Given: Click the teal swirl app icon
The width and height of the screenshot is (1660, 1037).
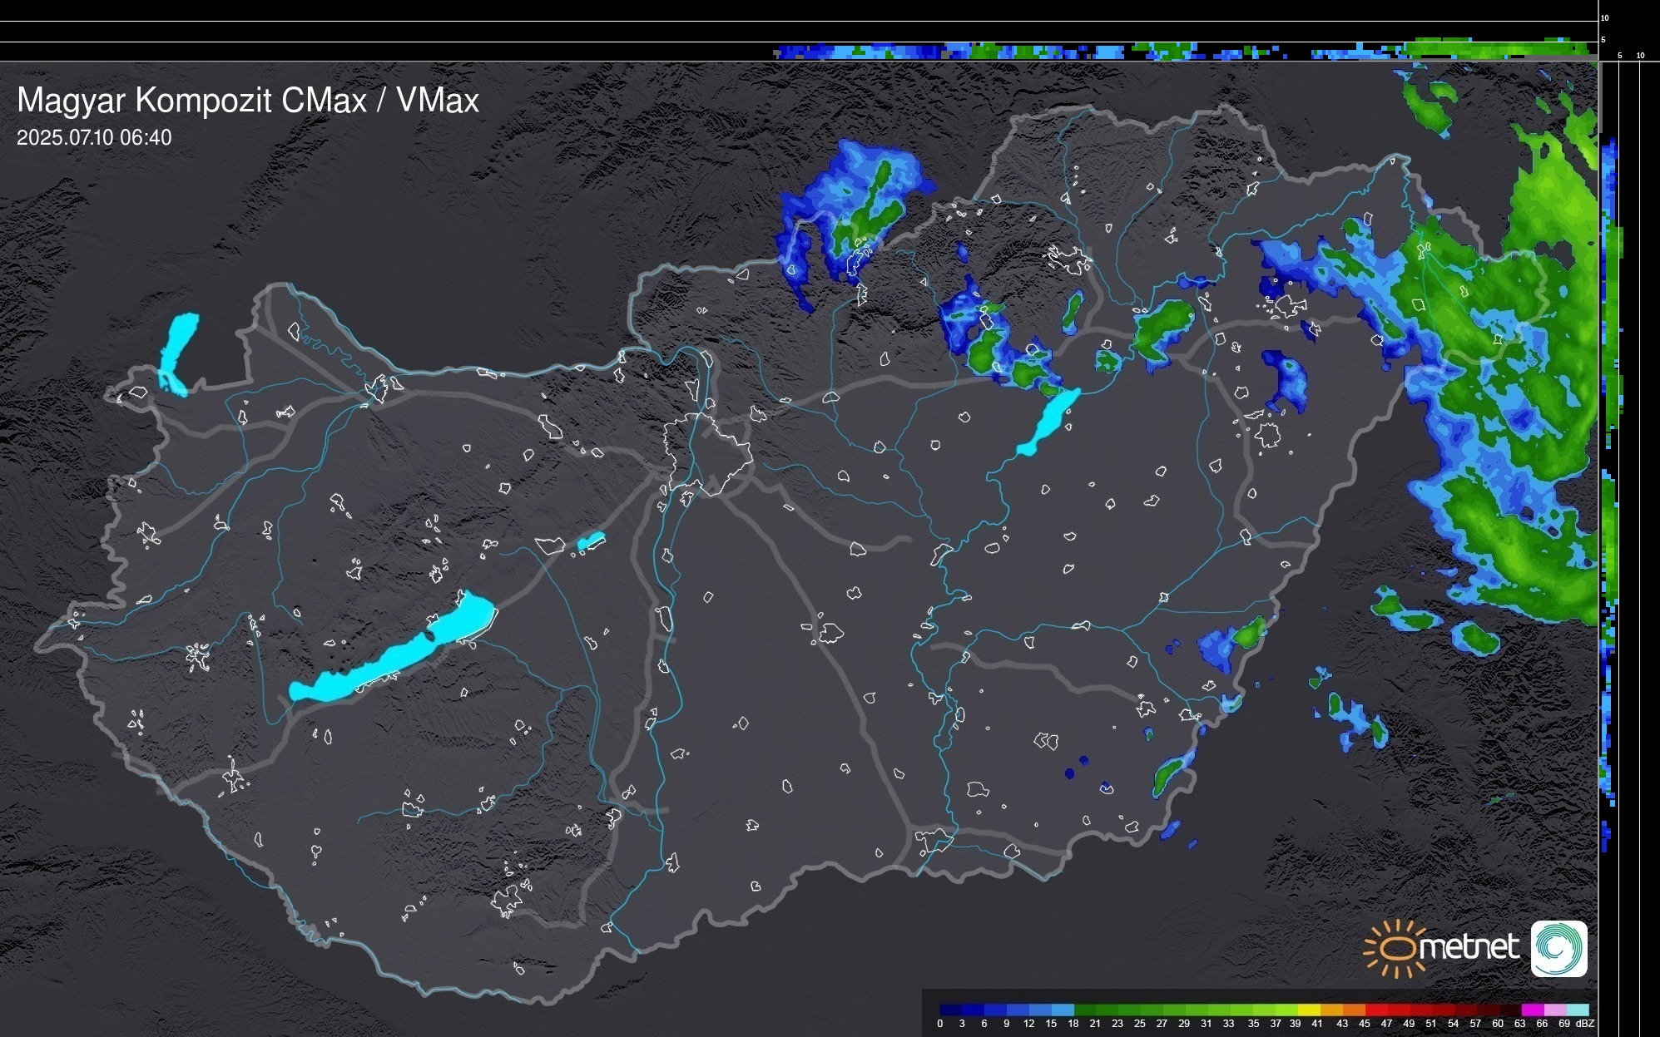Looking at the screenshot, I should pyautogui.click(x=1558, y=948).
